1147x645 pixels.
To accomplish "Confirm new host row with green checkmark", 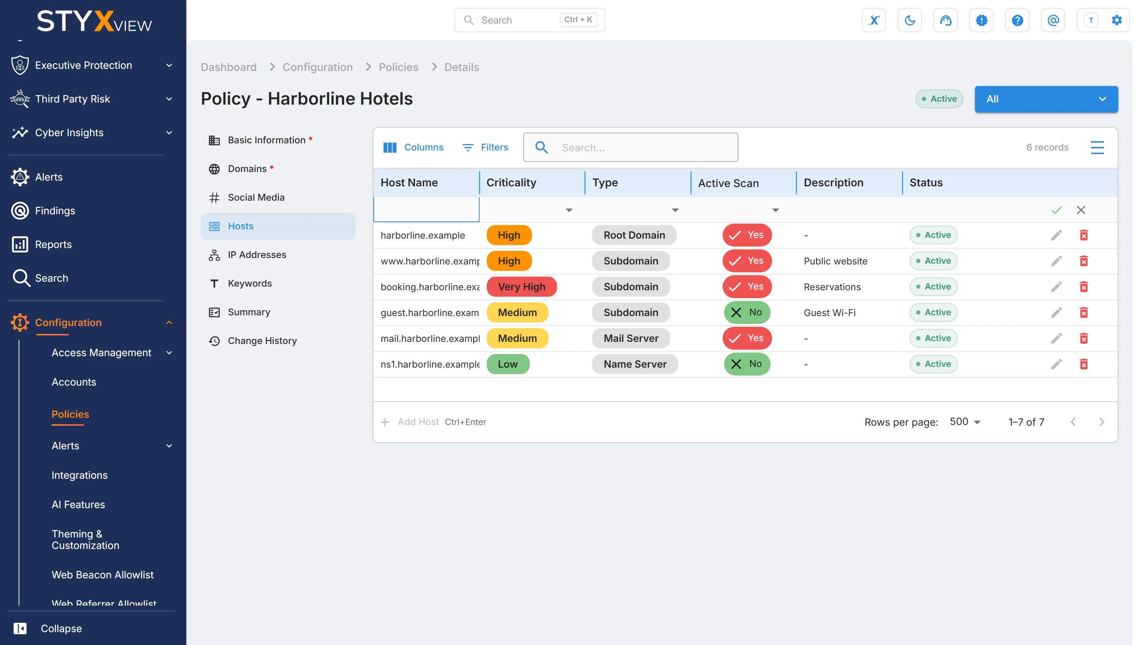I will click(x=1056, y=210).
